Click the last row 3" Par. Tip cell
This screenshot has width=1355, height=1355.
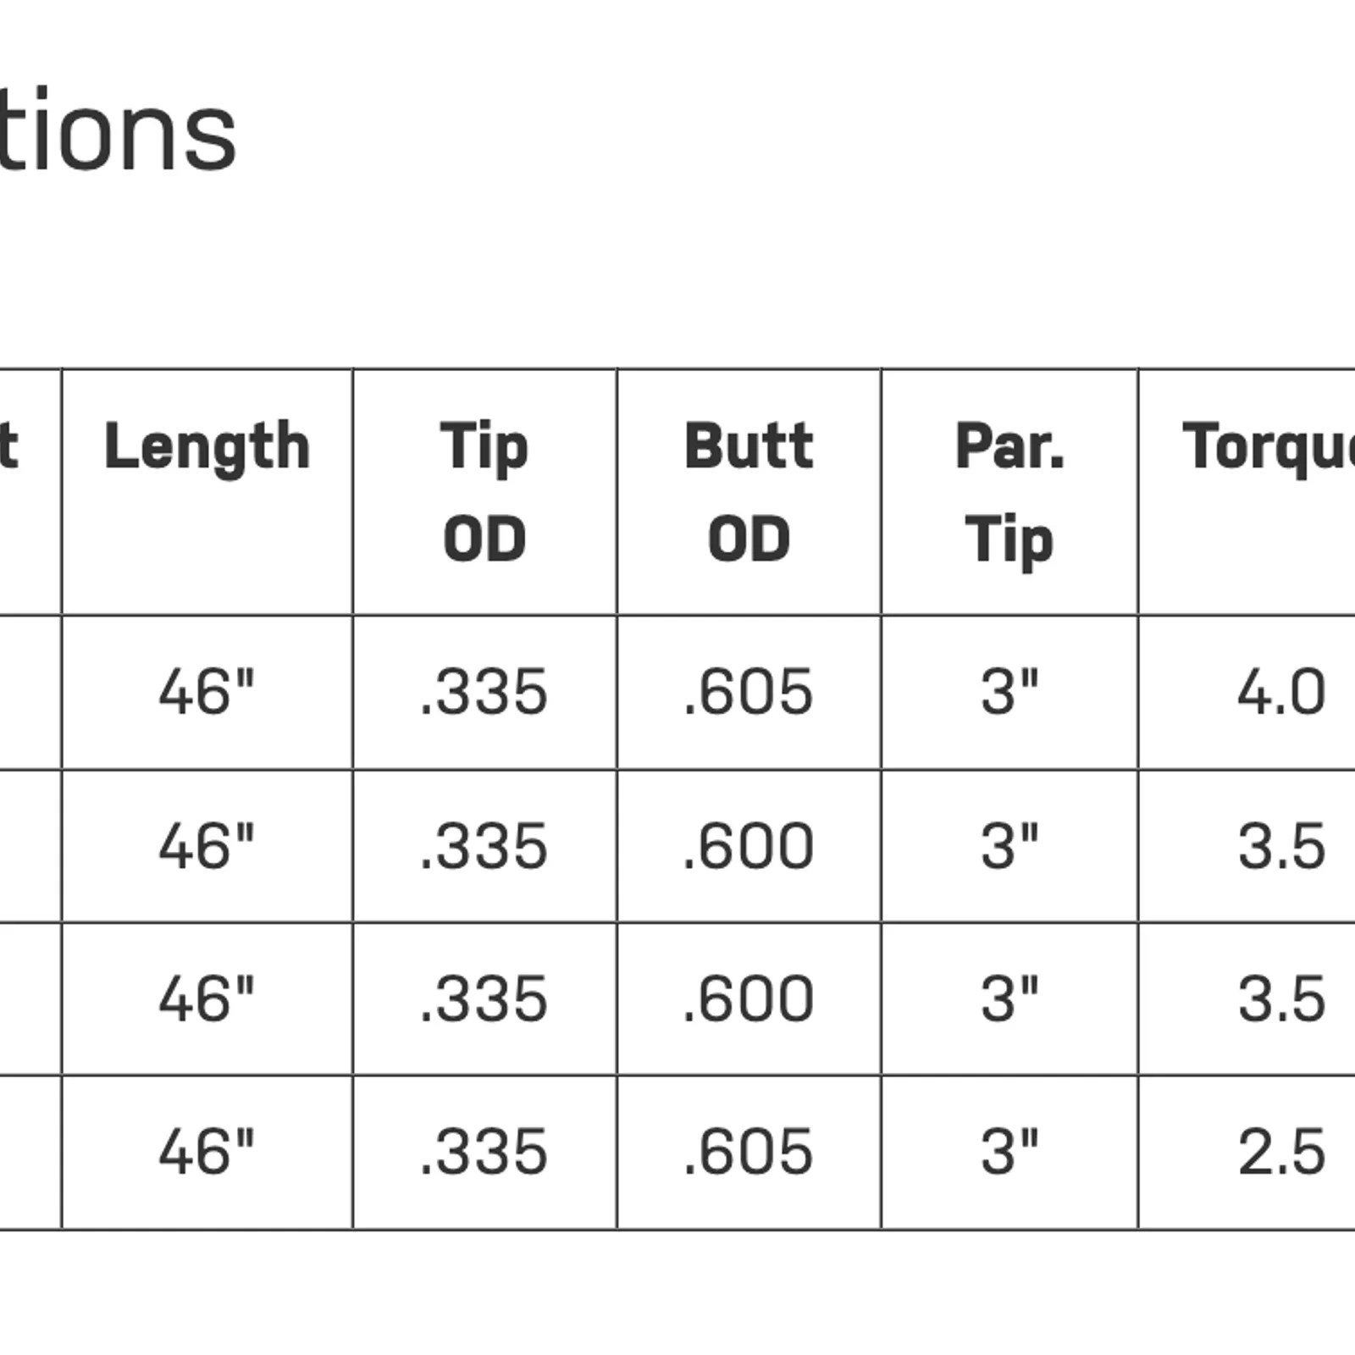coord(1009,1153)
